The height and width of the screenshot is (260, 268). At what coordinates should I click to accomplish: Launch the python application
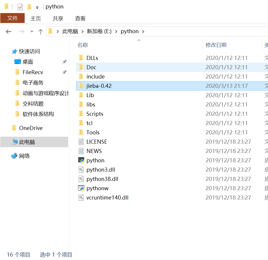pos(95,160)
